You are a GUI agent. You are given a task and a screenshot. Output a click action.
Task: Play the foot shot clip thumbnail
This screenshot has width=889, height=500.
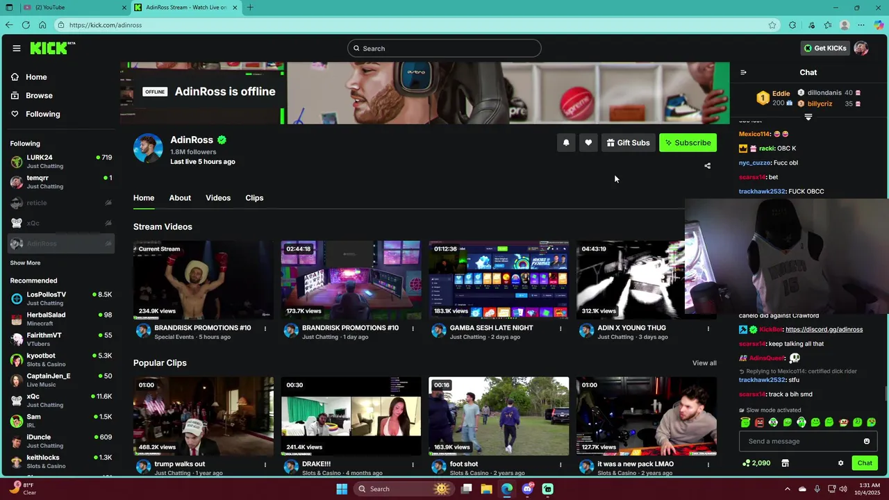499,416
